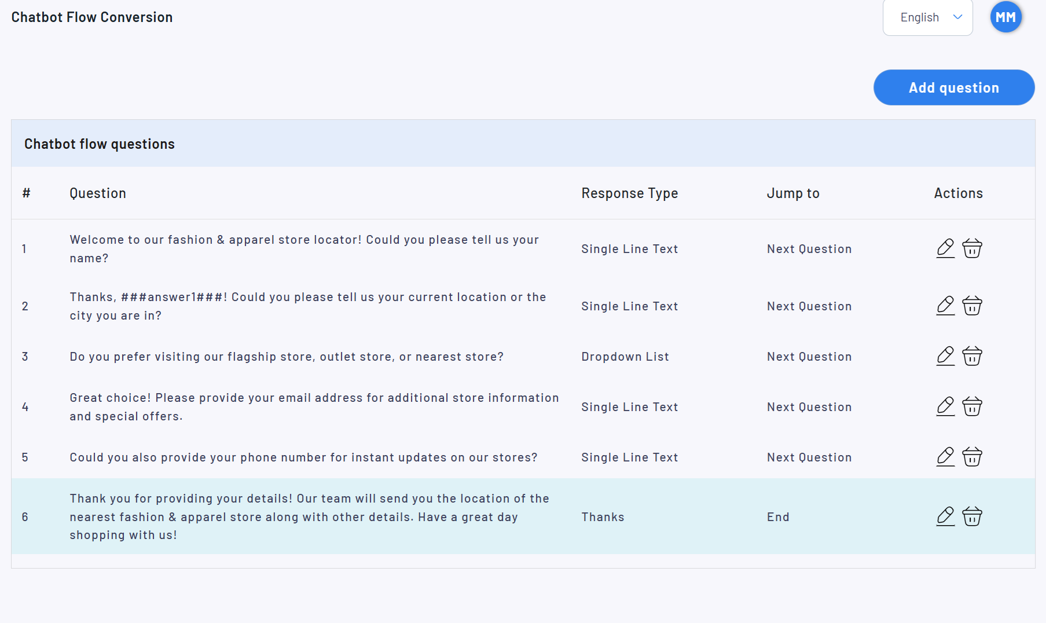Click the 'Chatbot Flow Conversion' page title
The height and width of the screenshot is (623, 1046).
point(92,17)
